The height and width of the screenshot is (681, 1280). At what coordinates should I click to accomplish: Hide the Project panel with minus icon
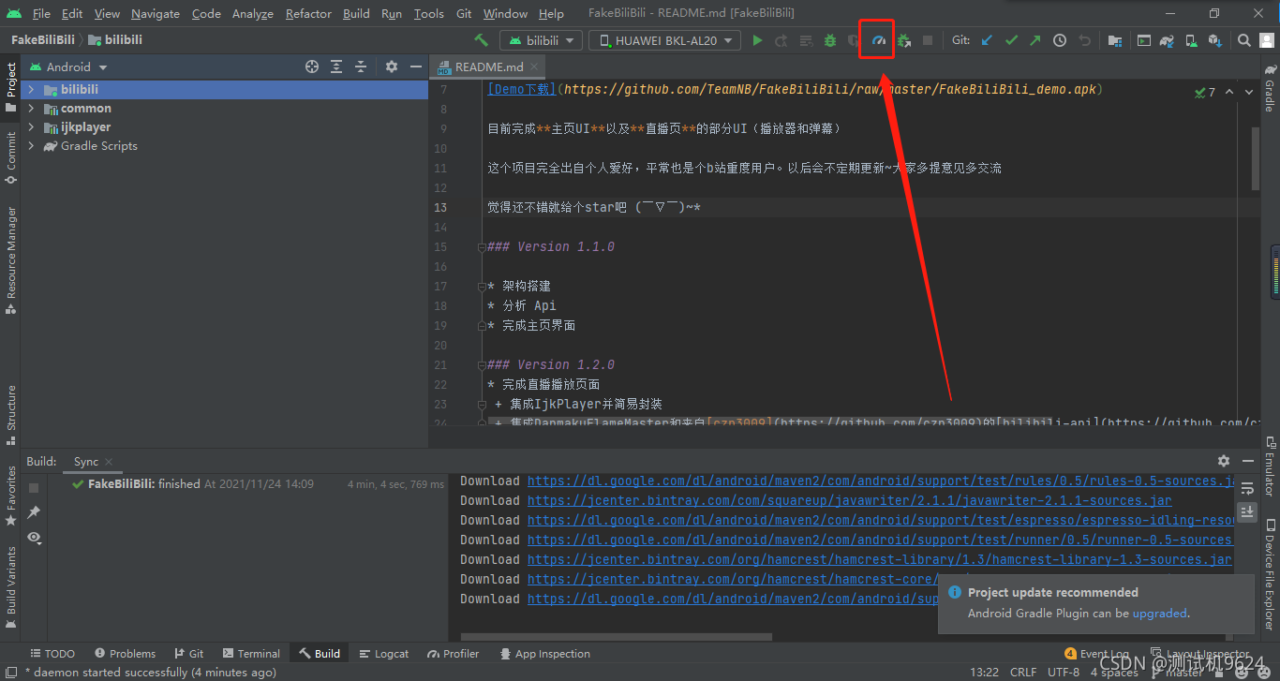pos(415,67)
